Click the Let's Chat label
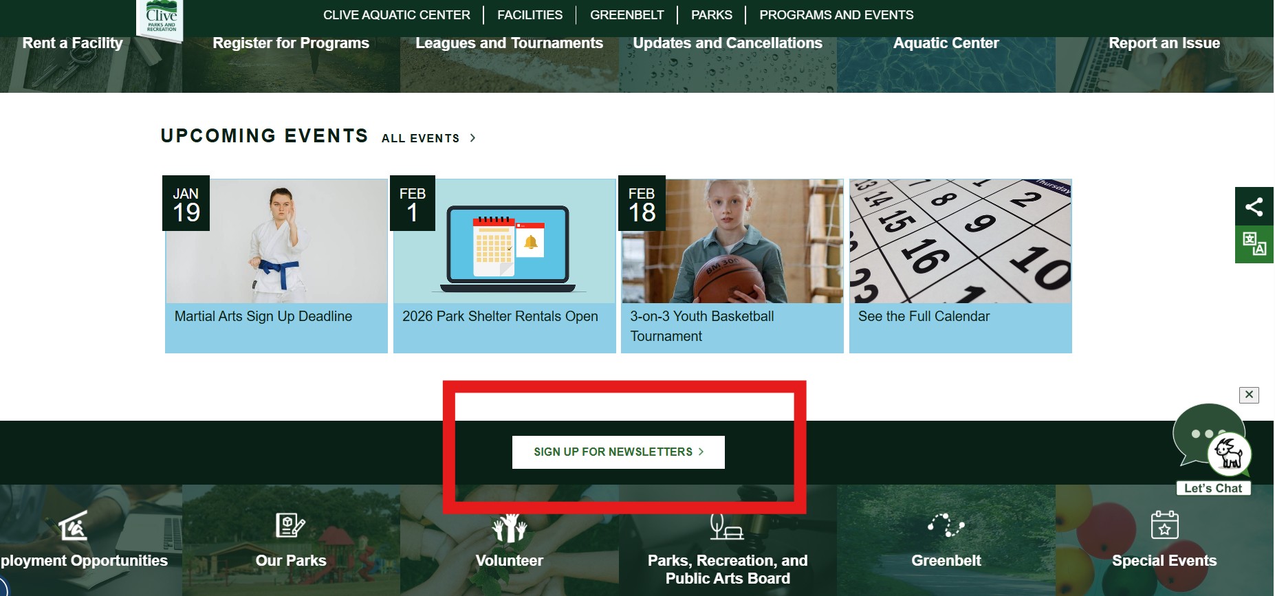Viewport: 1275px width, 596px height. click(x=1213, y=488)
